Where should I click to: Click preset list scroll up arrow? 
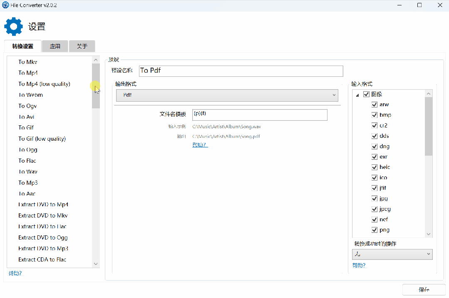point(96,60)
